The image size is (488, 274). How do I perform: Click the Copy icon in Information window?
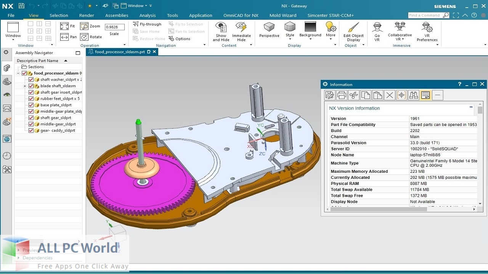(x=366, y=95)
